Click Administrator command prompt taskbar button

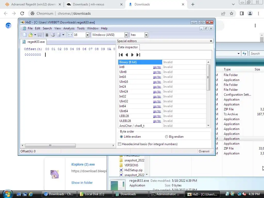(x=166, y=194)
